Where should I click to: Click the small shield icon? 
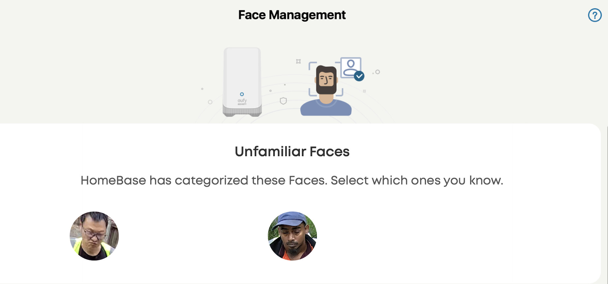click(283, 101)
